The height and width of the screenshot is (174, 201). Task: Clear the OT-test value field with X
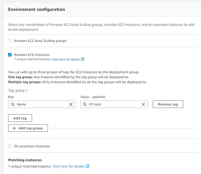click(143, 105)
